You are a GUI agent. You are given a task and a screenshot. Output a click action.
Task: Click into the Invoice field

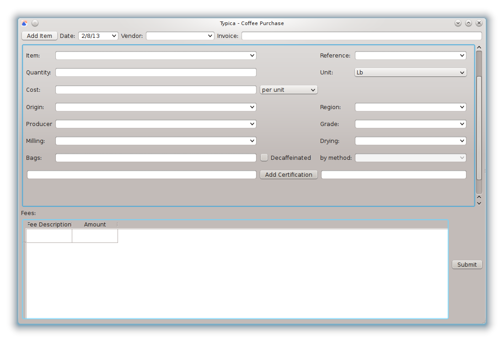pyautogui.click(x=362, y=36)
